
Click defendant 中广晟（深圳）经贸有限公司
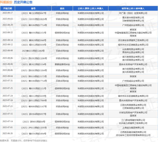click(x=133, y=13)
